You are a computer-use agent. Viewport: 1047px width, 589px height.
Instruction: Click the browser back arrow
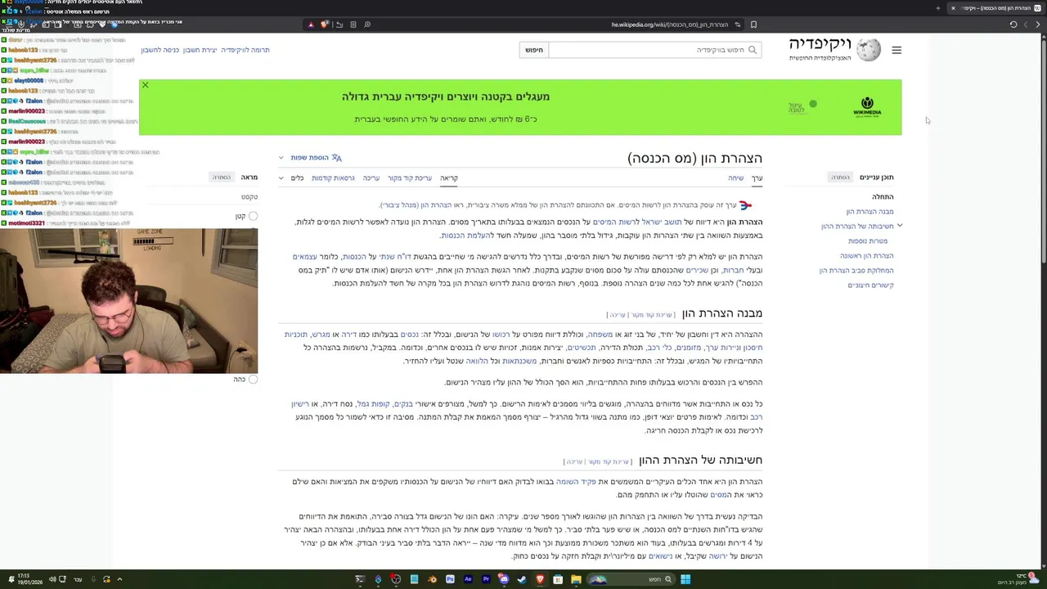coord(1037,25)
